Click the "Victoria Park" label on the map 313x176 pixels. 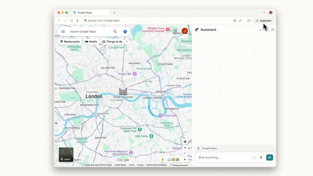click(144, 69)
